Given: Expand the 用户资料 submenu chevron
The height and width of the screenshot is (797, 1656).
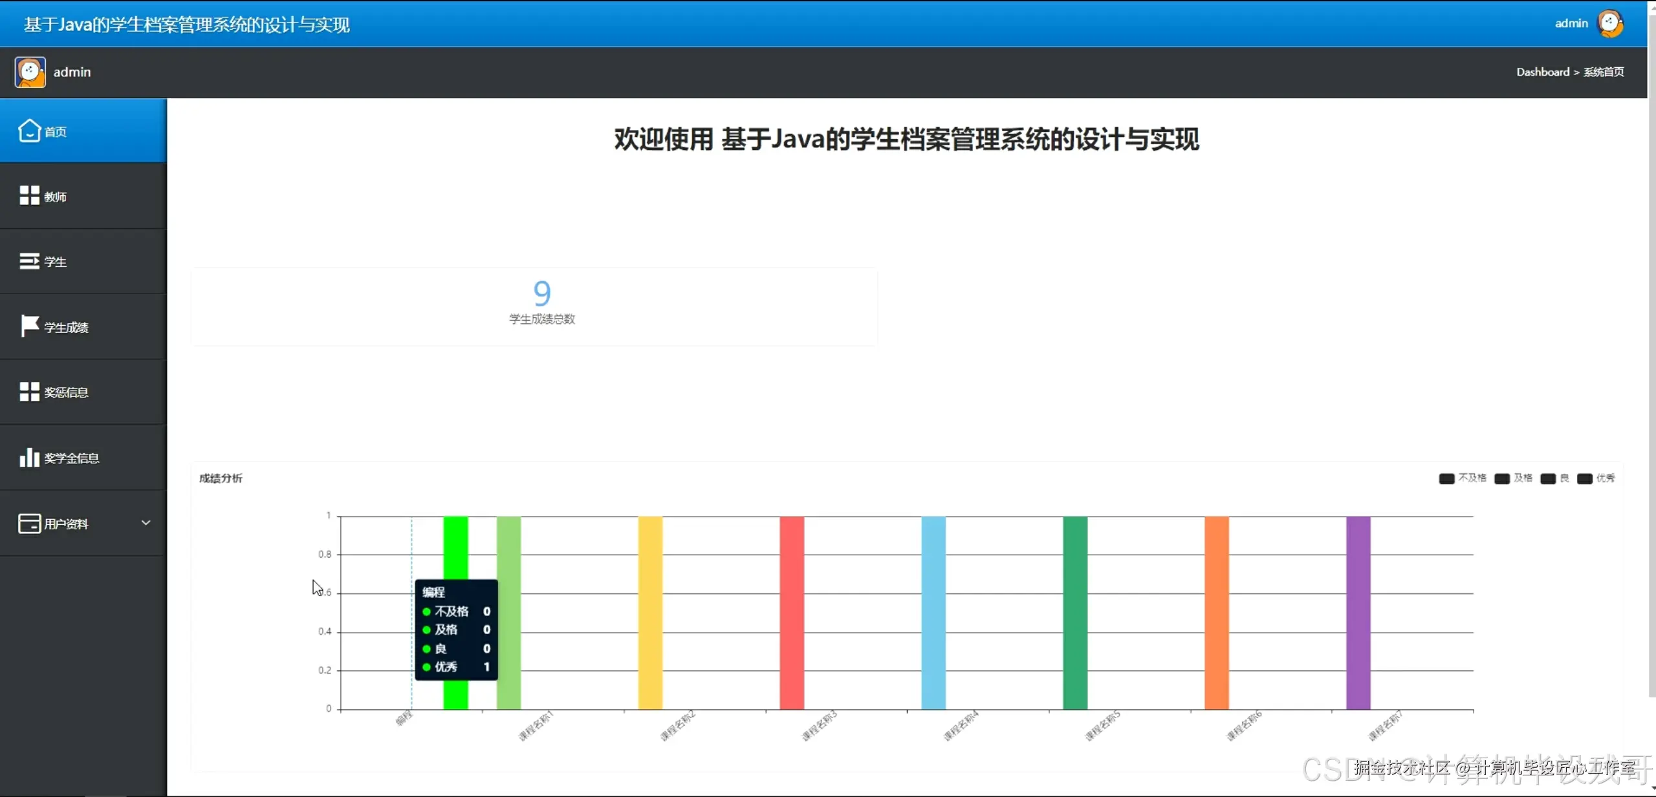Looking at the screenshot, I should (x=146, y=524).
